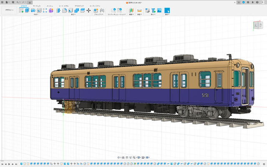
Task: Jump to timeline beginning
Action: pyautogui.click(x=2, y=164)
